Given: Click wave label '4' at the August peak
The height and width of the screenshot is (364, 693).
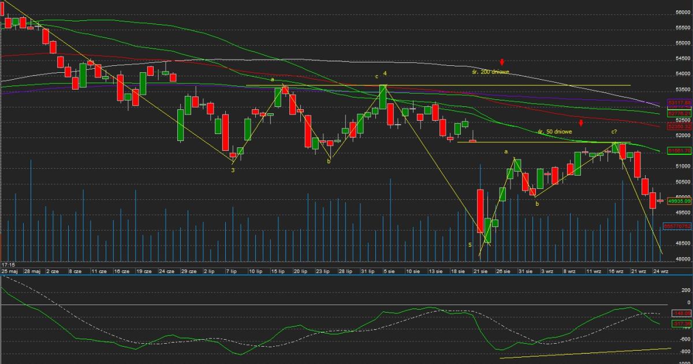Looking at the screenshot, I should coord(385,74).
